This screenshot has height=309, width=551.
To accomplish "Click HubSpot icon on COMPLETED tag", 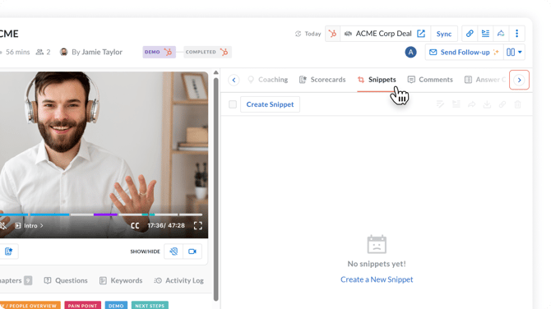I will click(x=225, y=52).
